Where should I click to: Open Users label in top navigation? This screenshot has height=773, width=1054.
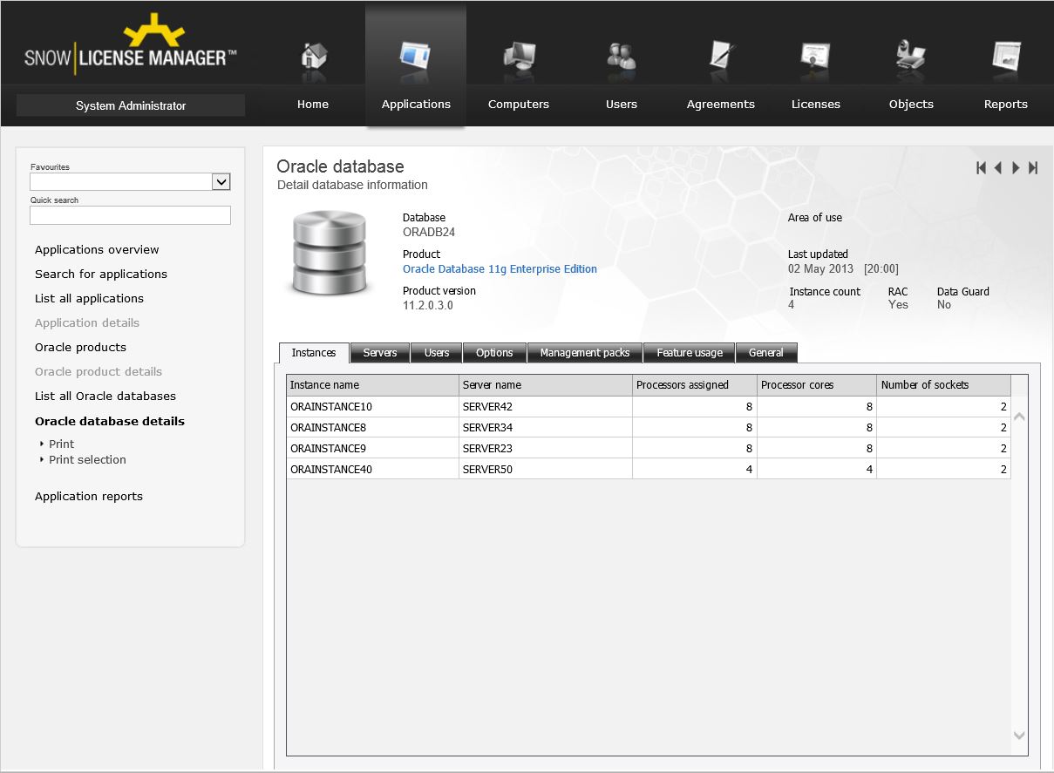click(x=622, y=105)
